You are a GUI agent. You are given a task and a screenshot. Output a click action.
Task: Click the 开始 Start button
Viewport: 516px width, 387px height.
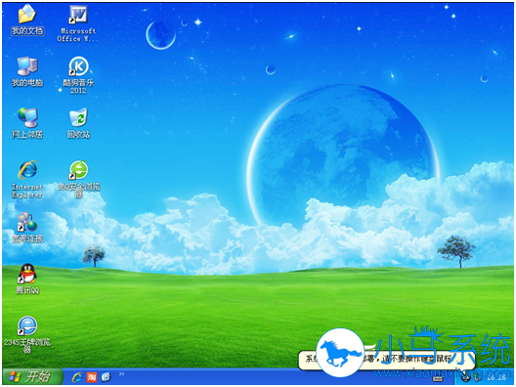(x=32, y=376)
